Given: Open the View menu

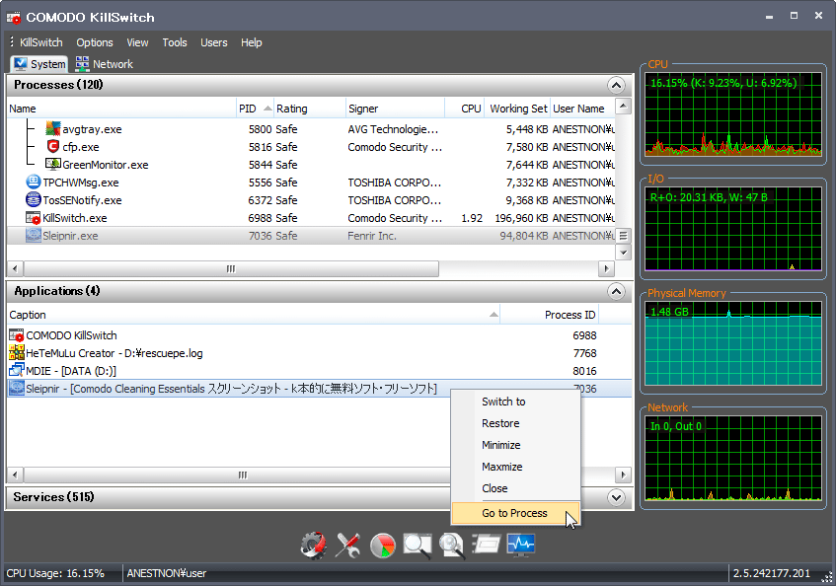Looking at the screenshot, I should [x=137, y=42].
